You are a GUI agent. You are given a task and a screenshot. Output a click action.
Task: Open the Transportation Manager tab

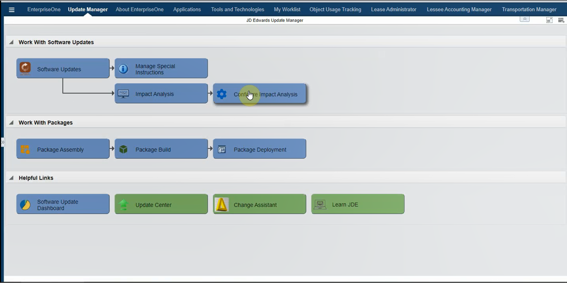(x=529, y=9)
